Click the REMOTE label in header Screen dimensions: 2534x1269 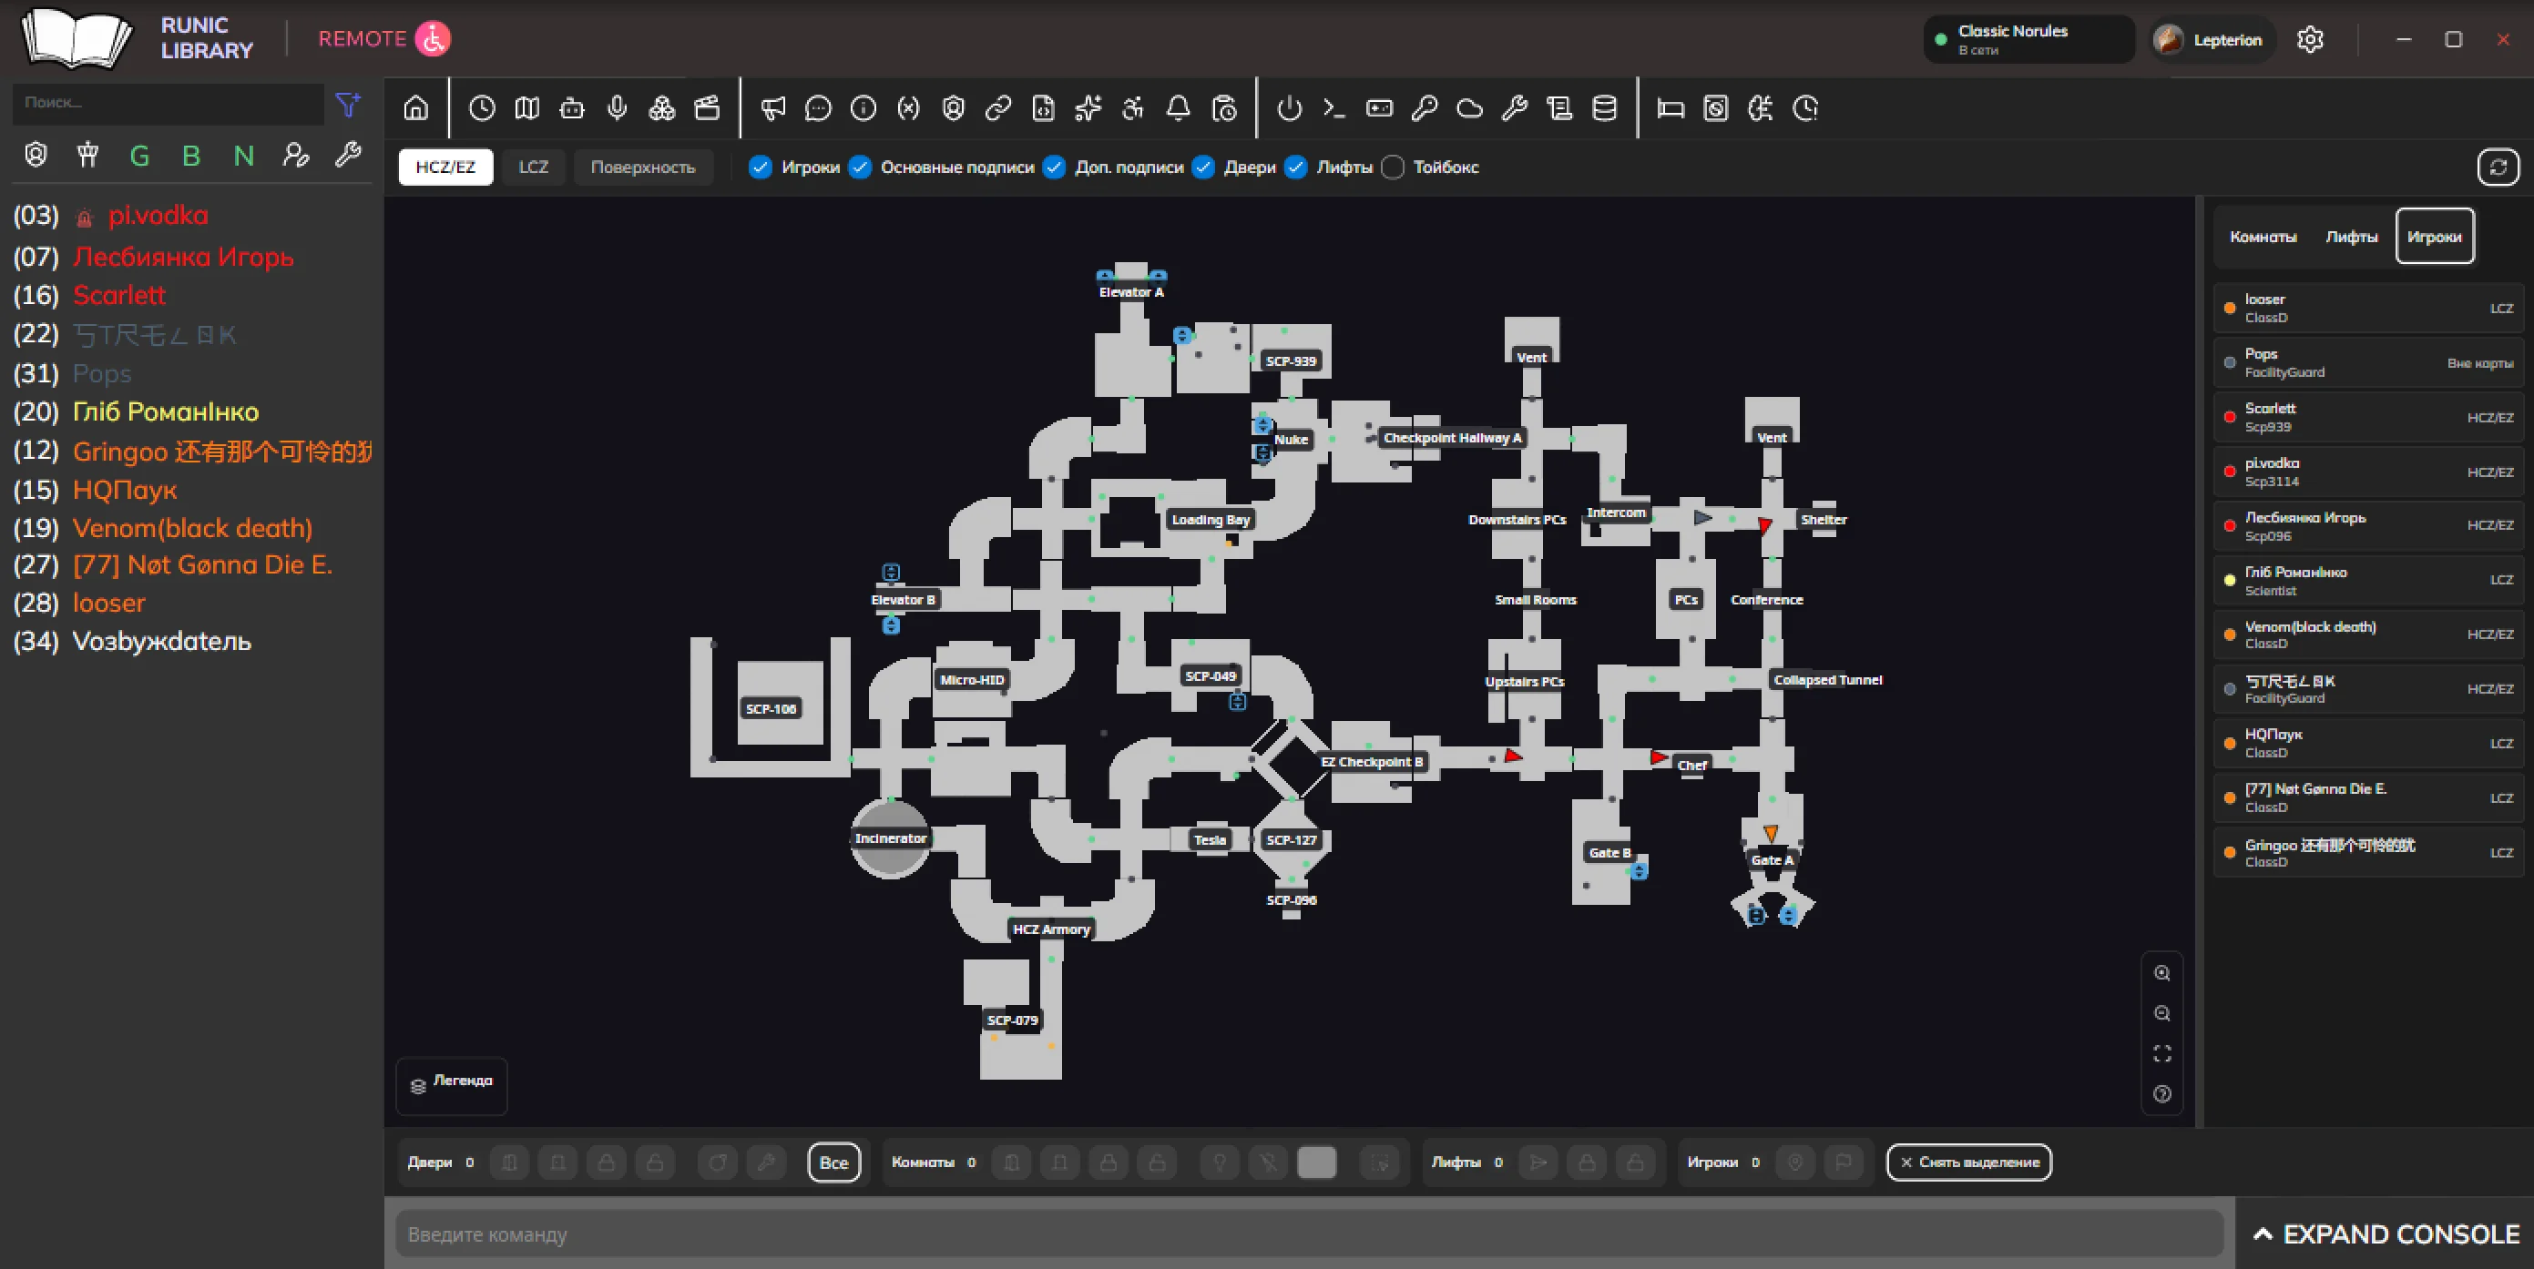point(362,38)
